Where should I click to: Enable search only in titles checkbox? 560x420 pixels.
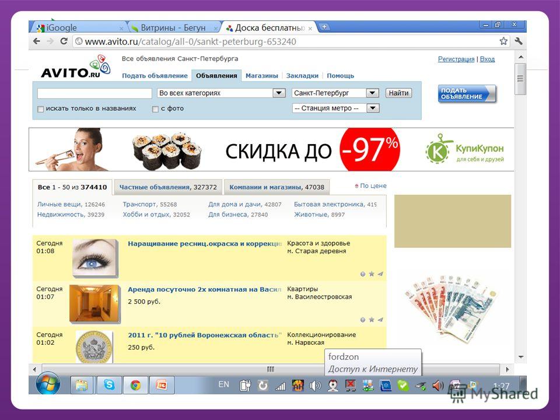[40, 109]
